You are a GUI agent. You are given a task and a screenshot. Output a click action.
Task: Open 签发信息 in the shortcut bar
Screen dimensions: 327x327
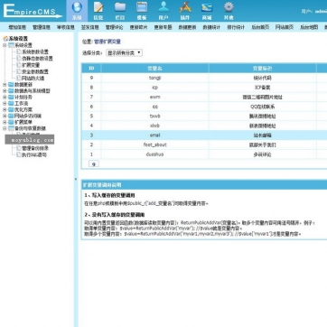pos(89,27)
